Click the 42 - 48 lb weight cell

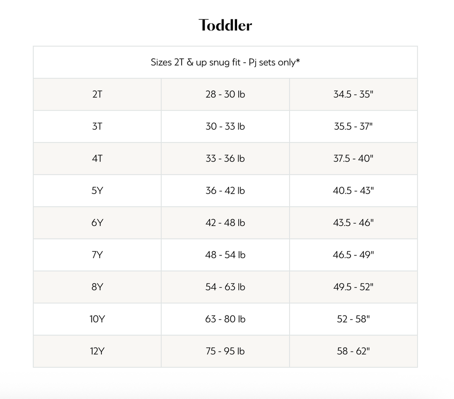click(x=225, y=223)
